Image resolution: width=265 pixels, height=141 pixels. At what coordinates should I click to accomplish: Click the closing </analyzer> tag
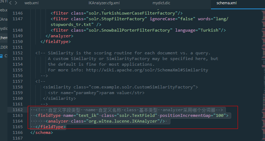[59, 36]
